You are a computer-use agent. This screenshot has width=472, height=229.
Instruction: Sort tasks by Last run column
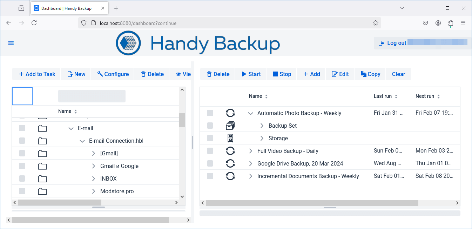pos(385,96)
